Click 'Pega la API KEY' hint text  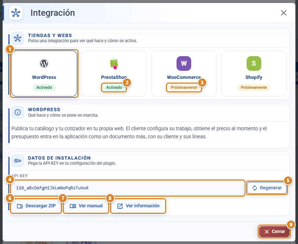(72, 163)
